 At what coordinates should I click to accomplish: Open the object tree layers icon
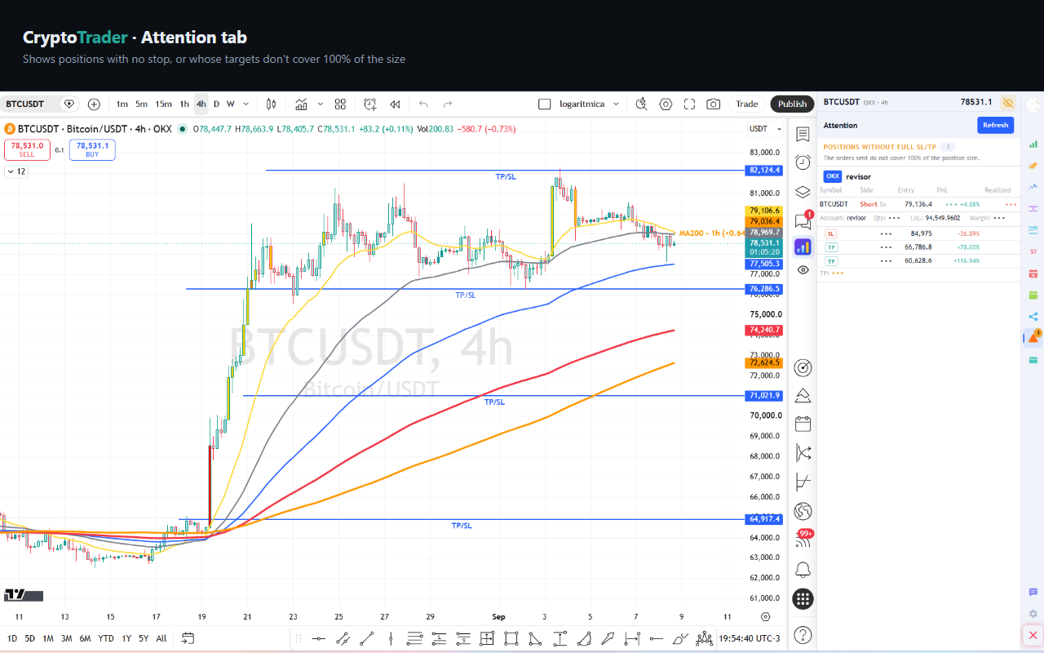pos(803,192)
